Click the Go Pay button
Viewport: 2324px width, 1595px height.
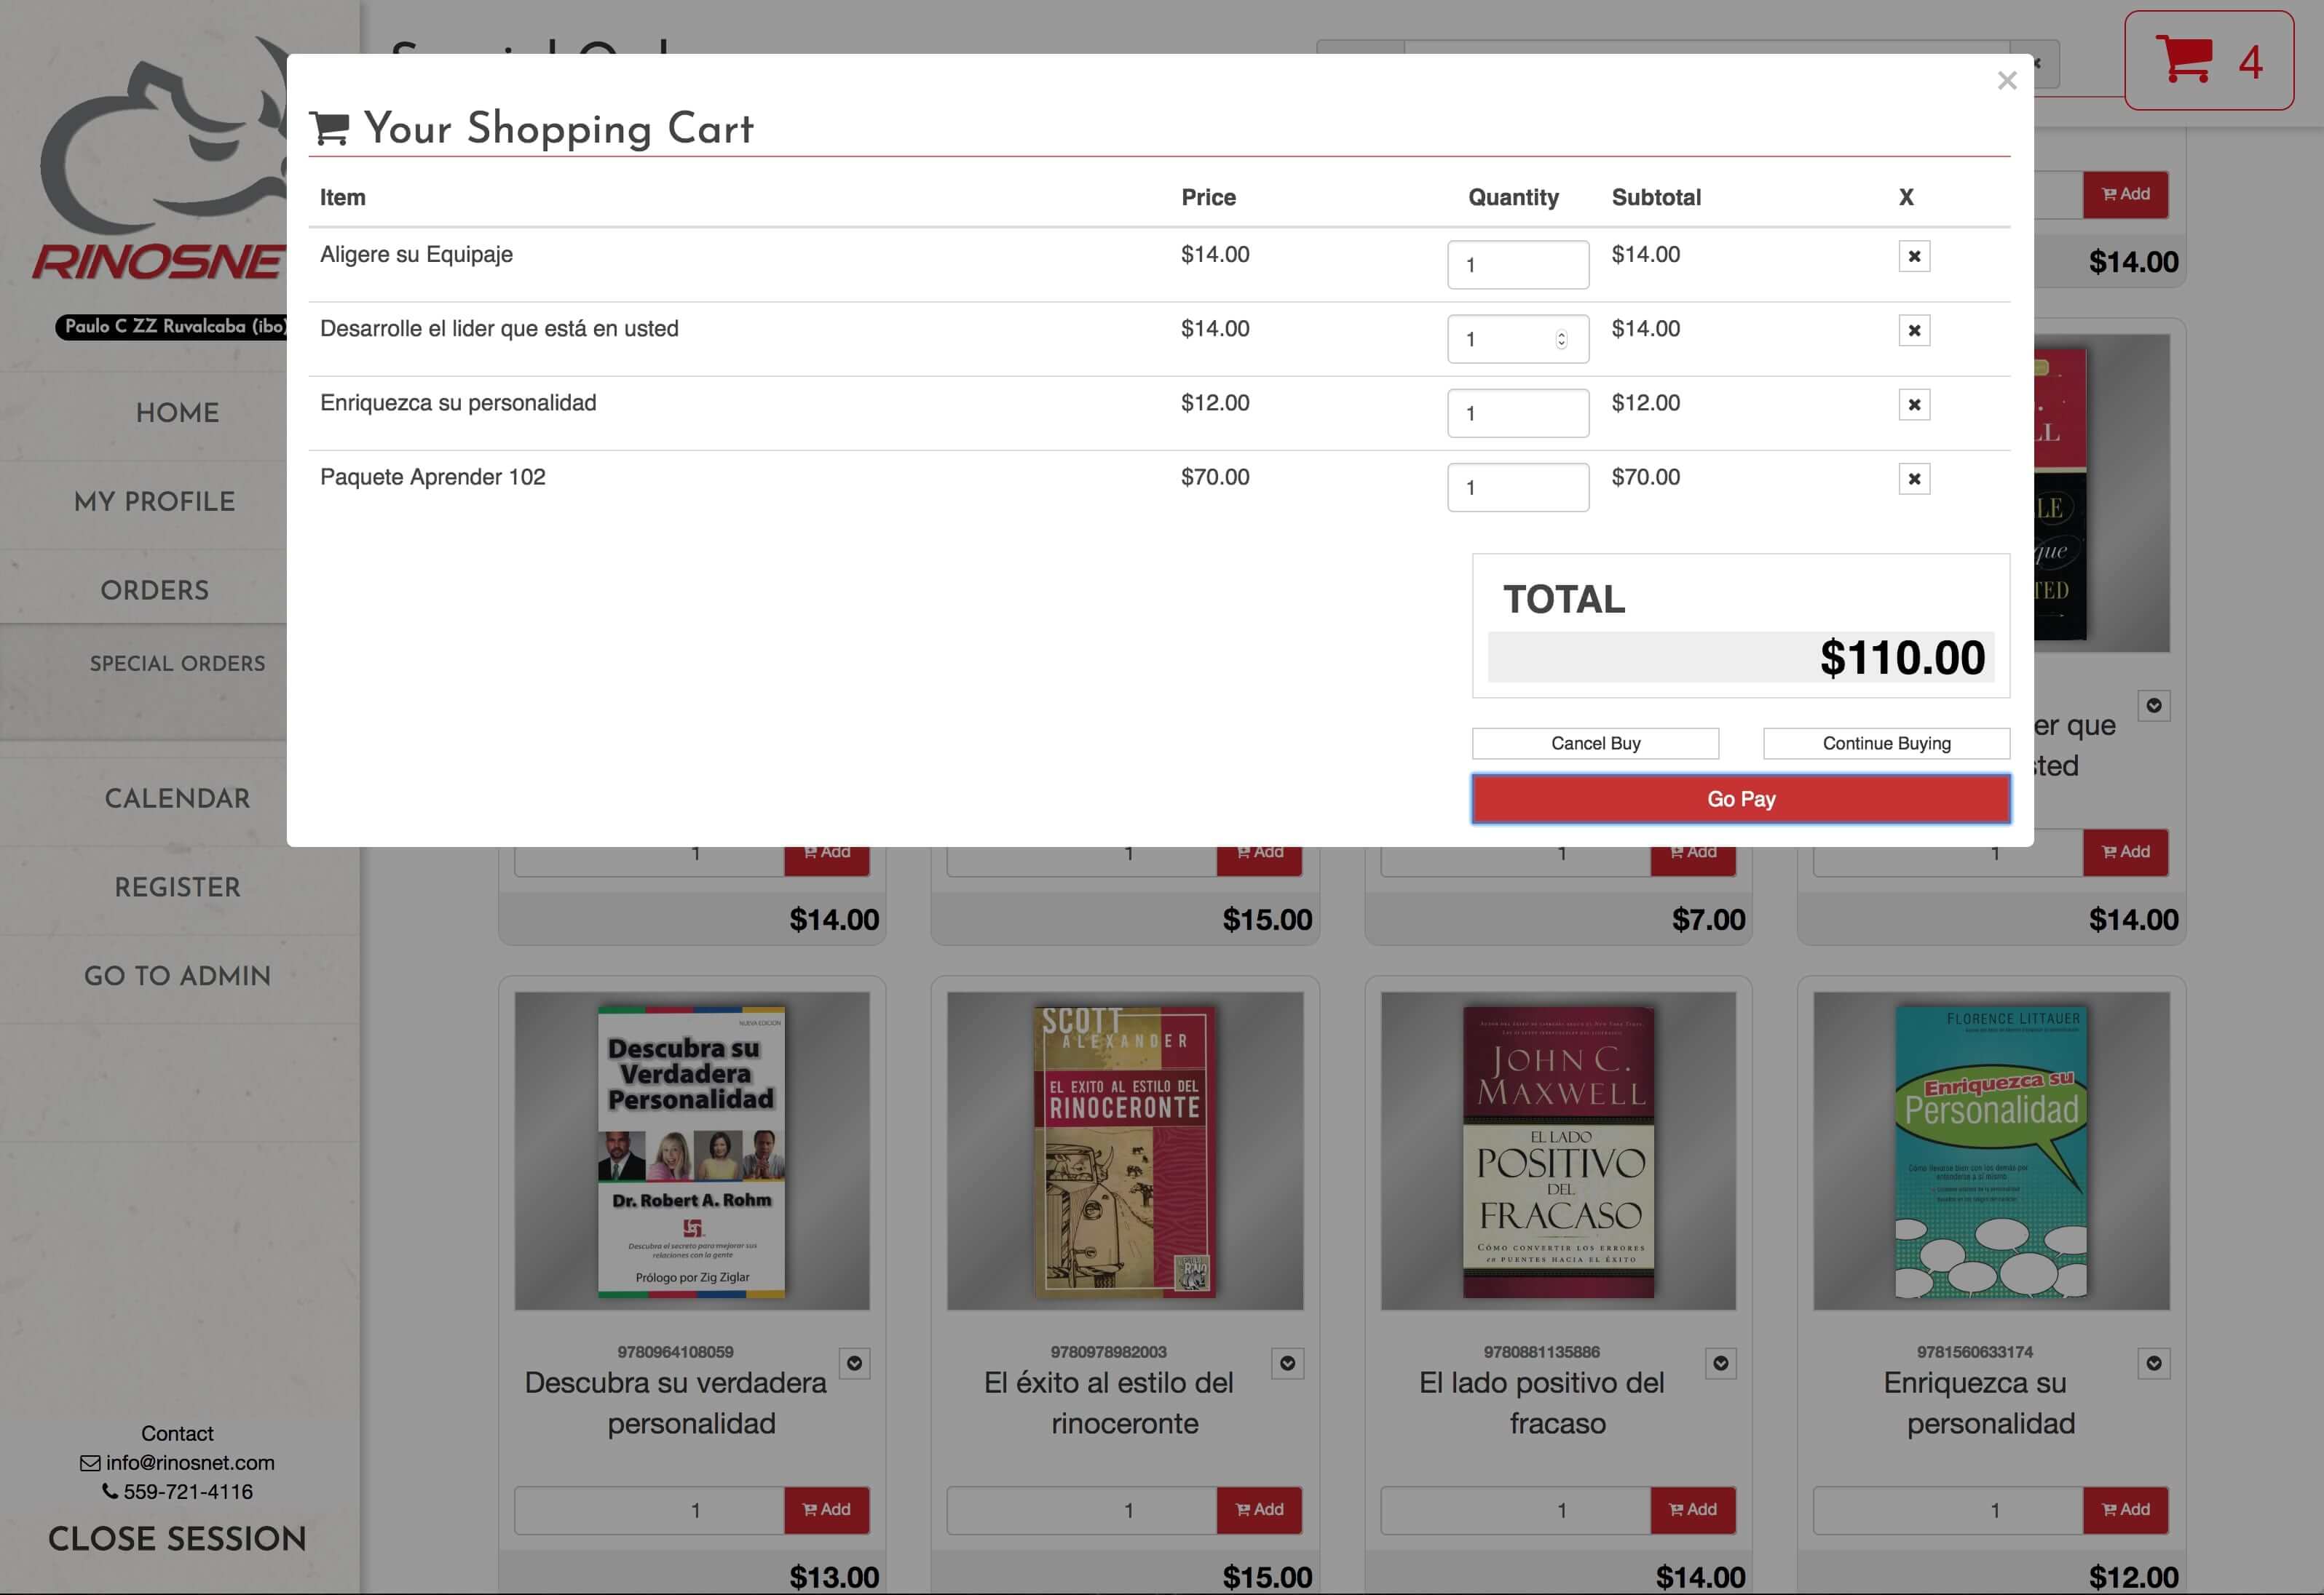[x=1741, y=798]
